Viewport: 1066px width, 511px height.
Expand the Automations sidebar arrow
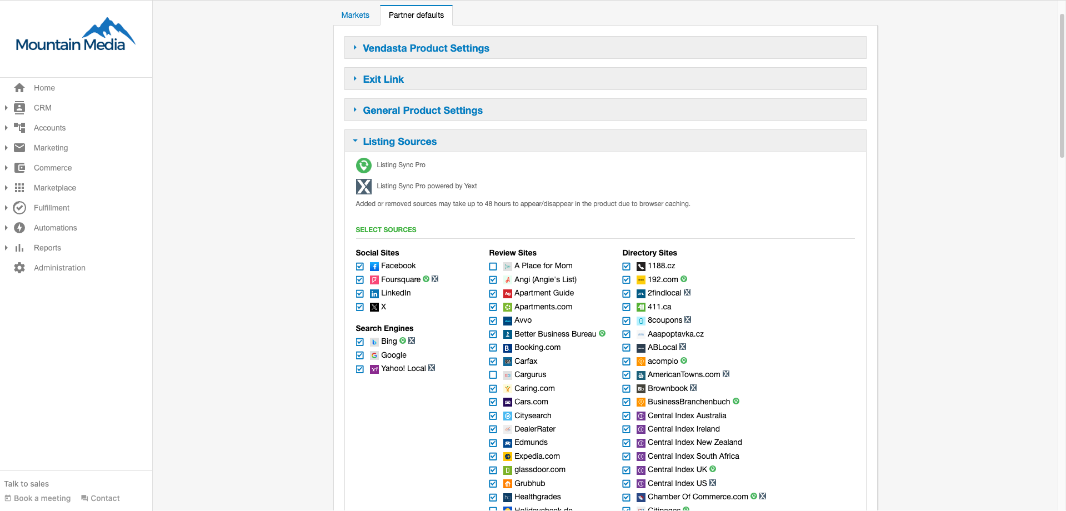[6, 228]
